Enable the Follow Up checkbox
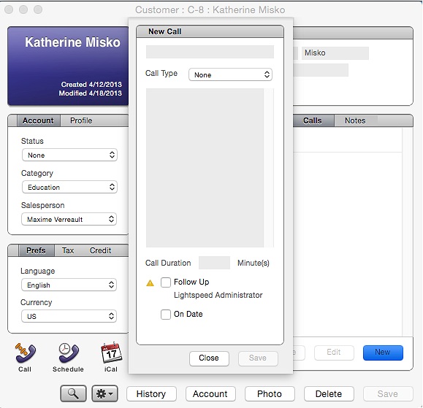The image size is (423, 408). (x=166, y=282)
